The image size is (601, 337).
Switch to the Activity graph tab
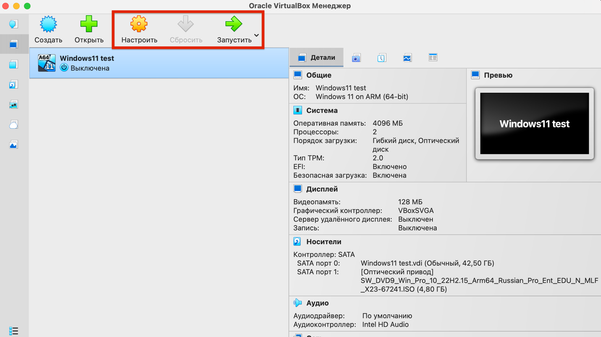[407, 58]
